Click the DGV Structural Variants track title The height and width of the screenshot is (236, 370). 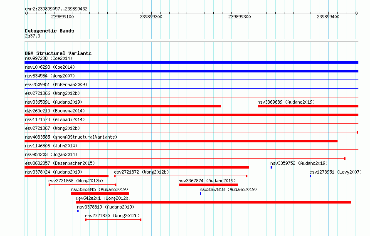pos(58,53)
